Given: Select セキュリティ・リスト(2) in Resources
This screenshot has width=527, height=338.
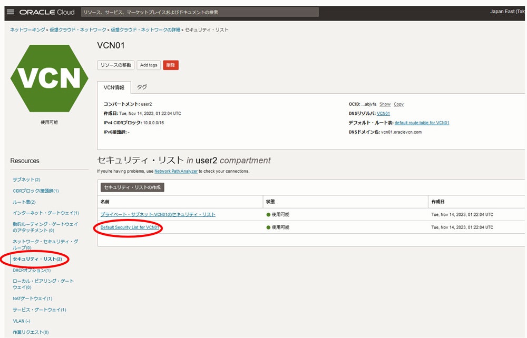Looking at the screenshot, I should 37,259.
